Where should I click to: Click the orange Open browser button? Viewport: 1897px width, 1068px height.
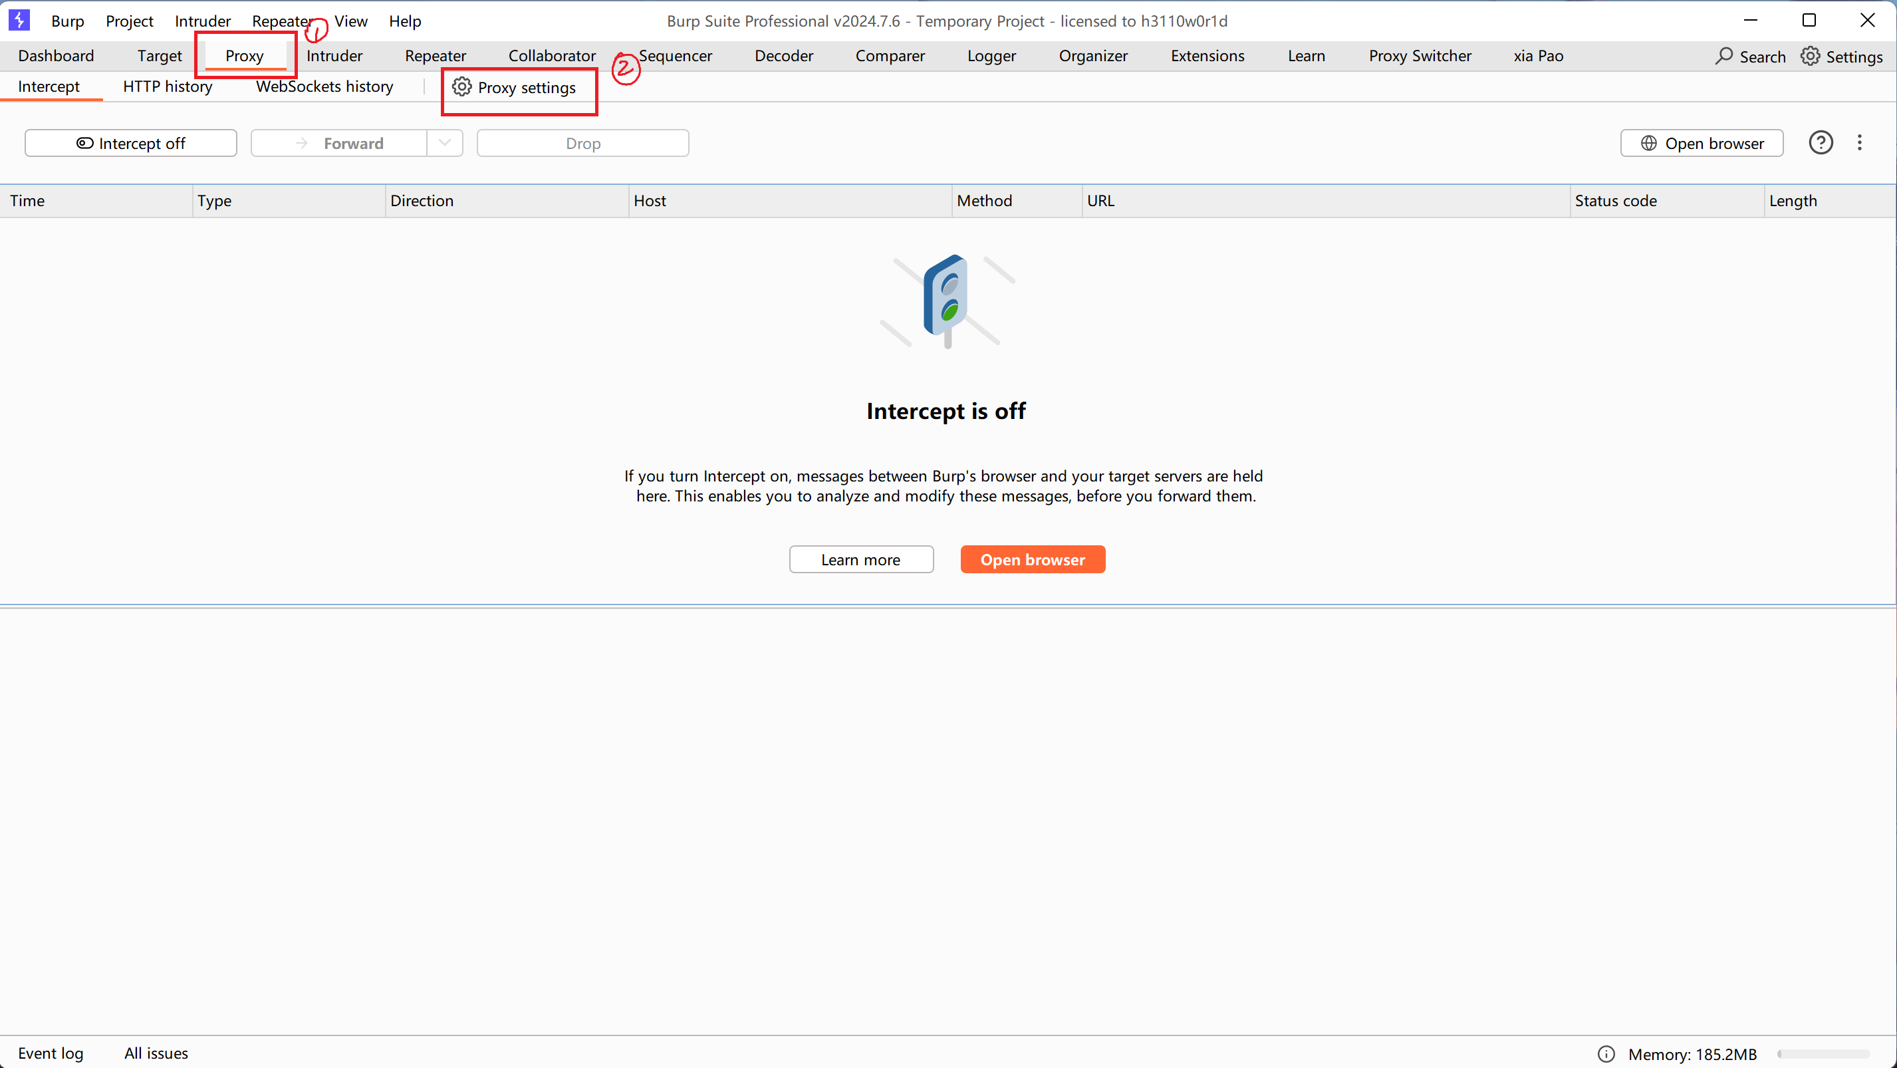(1033, 560)
